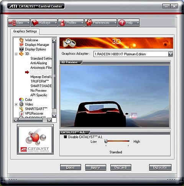The width and height of the screenshot is (184, 186).
Task: Click the VPURecover first-aid icon
Action: tap(21, 114)
